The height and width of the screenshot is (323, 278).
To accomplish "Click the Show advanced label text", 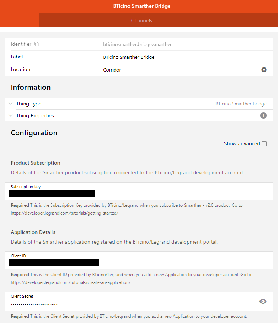I will 242,143.
